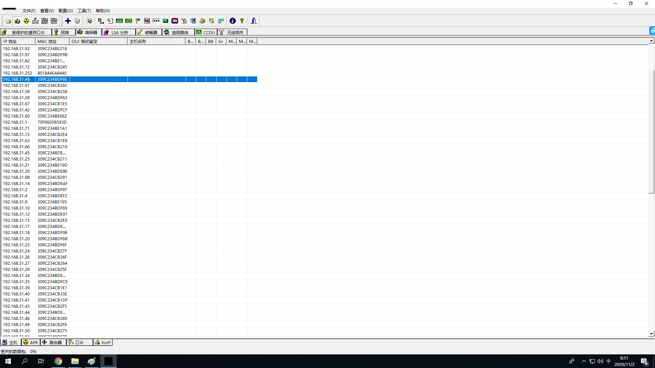Viewport: 655px width, 368px height.
Task: Click the vertical scrollbar down arrow
Action: (x=651, y=334)
